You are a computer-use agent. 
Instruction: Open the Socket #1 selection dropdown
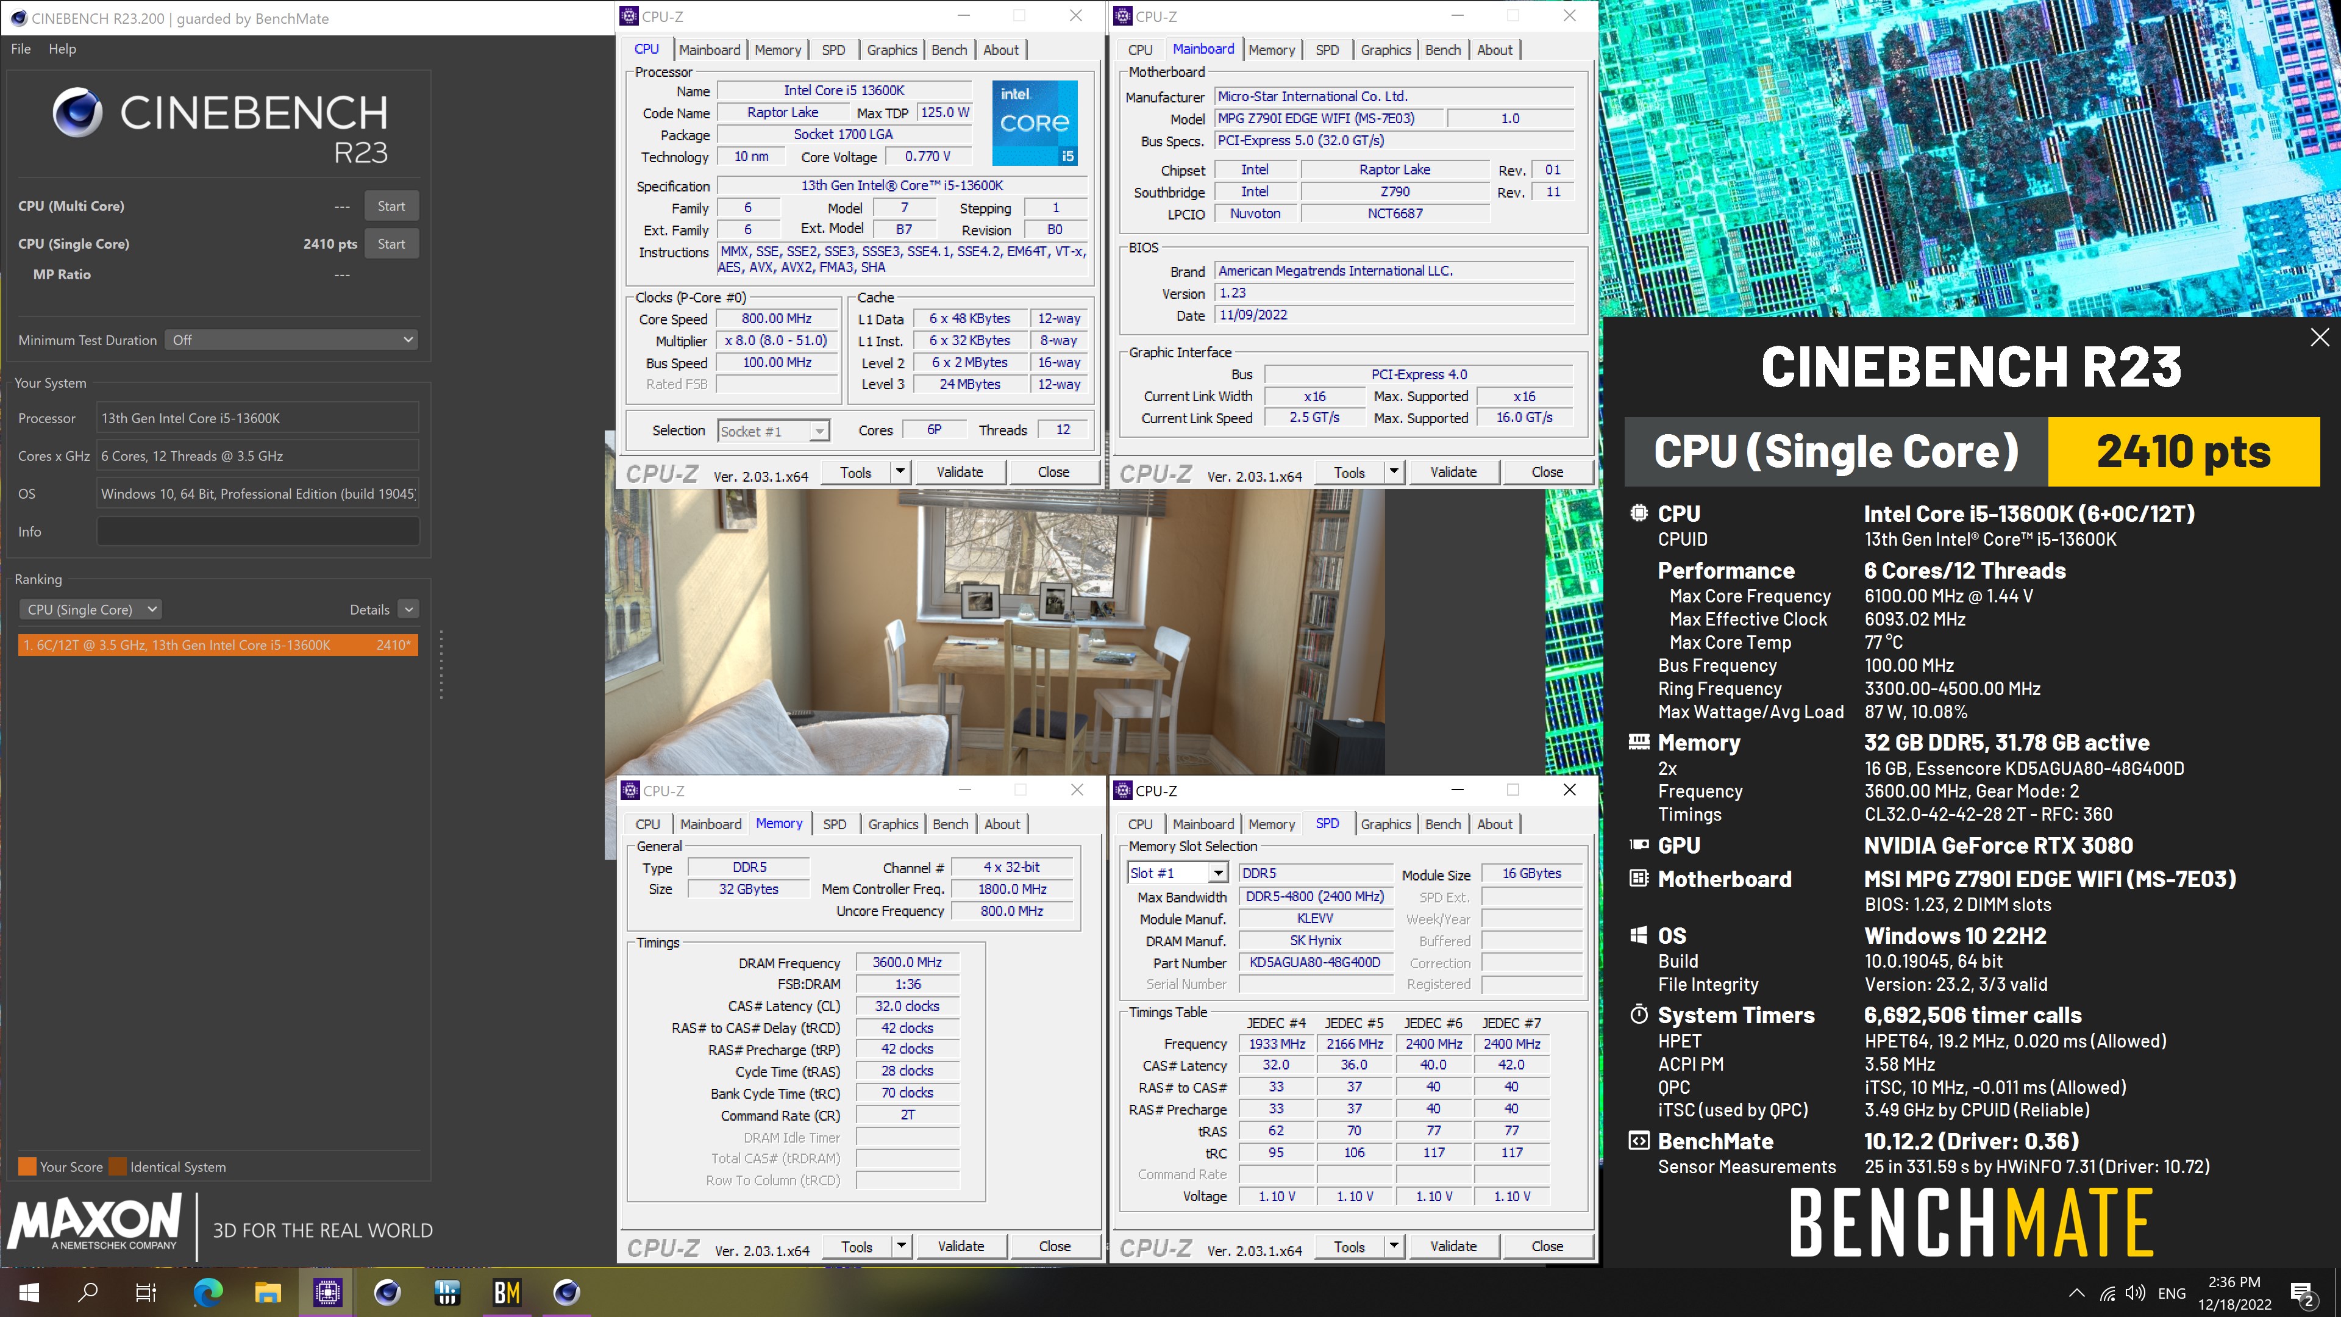pyautogui.click(x=774, y=431)
